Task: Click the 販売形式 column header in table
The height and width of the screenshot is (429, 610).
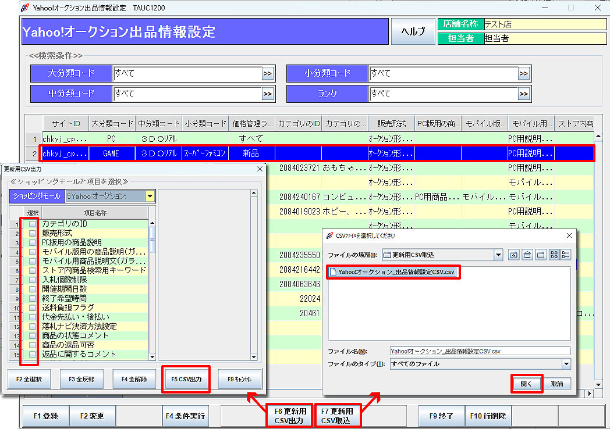Action: tap(391, 123)
